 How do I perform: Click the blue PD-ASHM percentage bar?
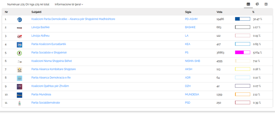(243, 19)
